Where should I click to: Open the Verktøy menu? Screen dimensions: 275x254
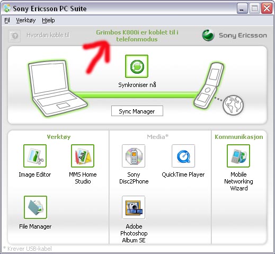tap(26, 20)
